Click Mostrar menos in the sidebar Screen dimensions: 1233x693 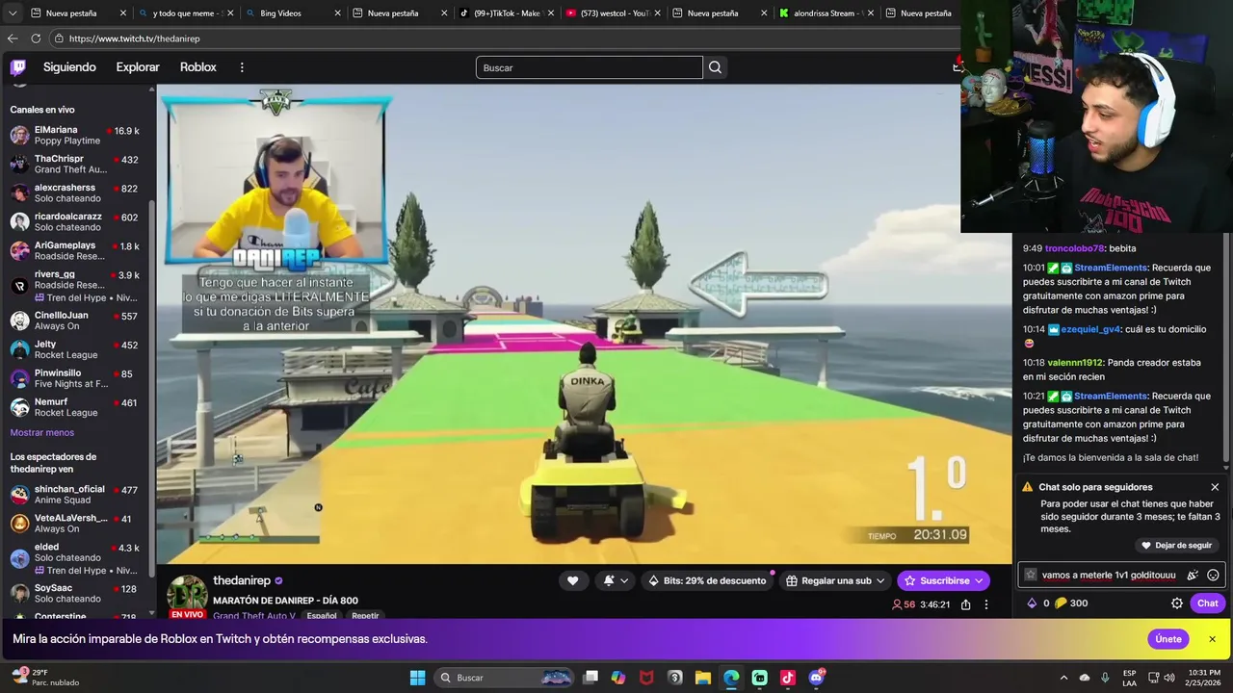point(41,433)
